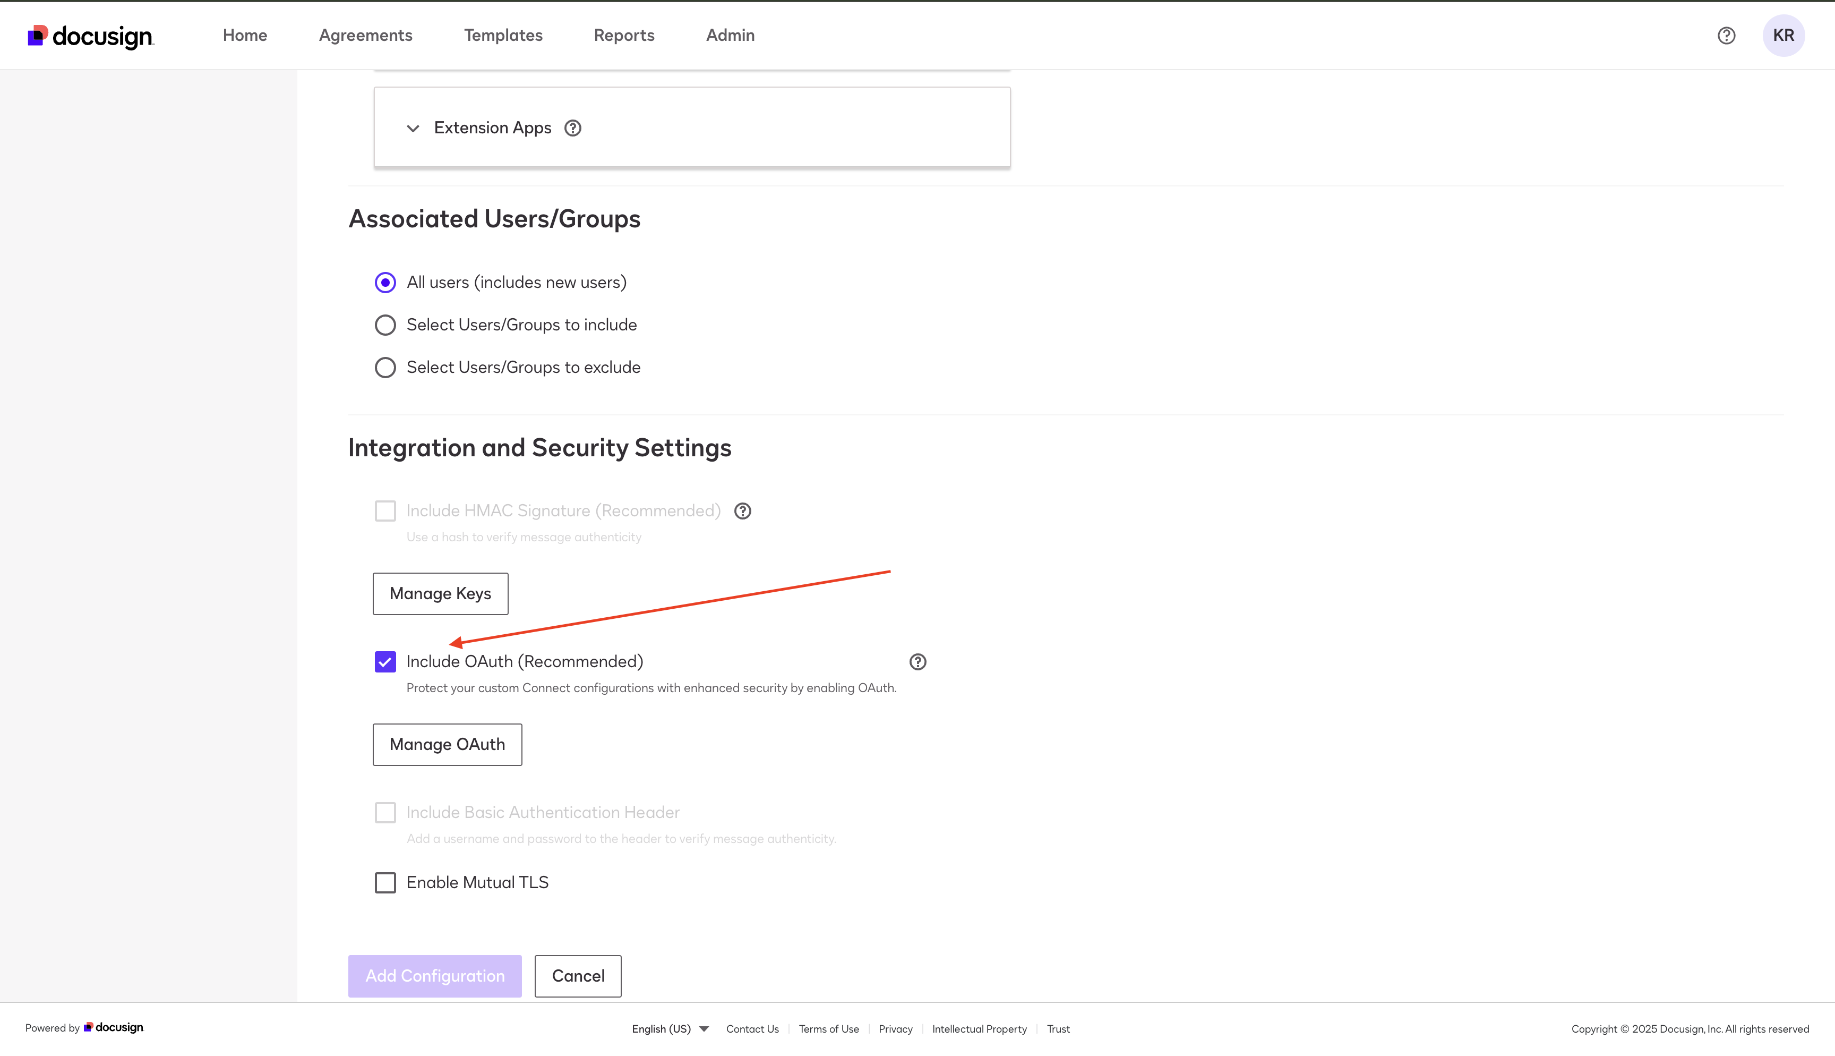Expand the Extension Apps section chevron

pos(413,129)
